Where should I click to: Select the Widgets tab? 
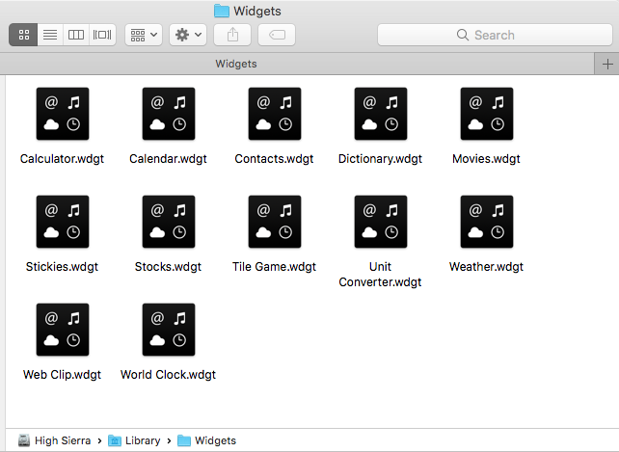[297, 64]
